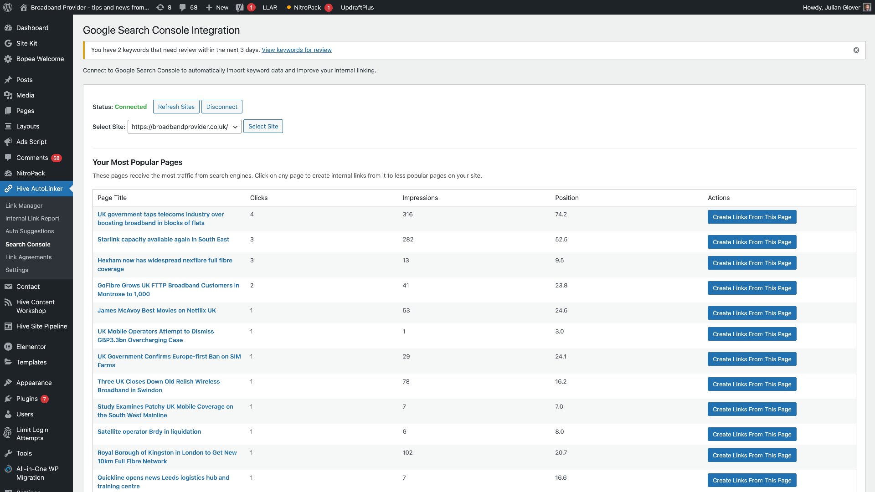Dismiss the keyword review notice
This screenshot has height=492, width=875.
pos(856,50)
